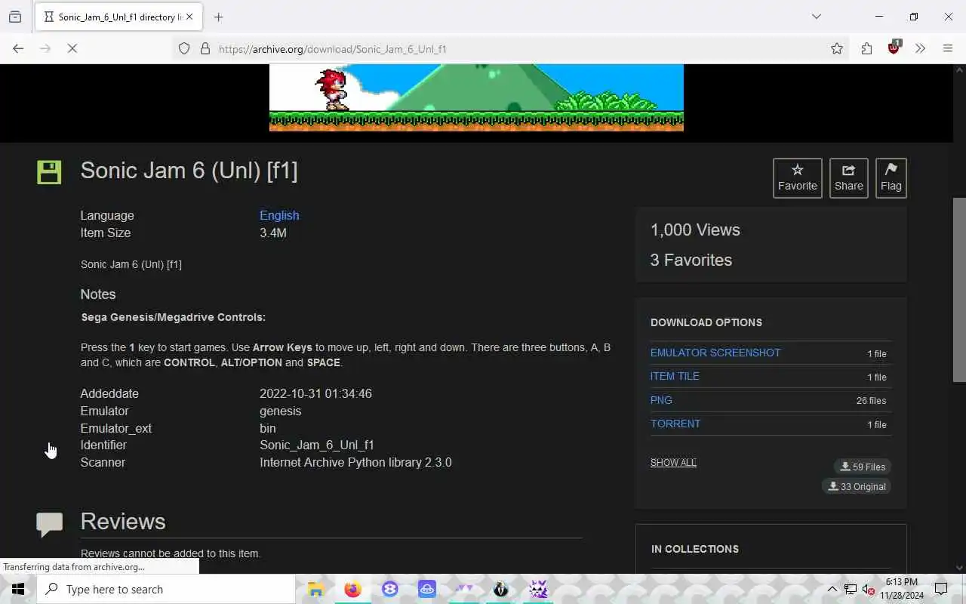Open File Explorer from the taskbar

(315, 589)
